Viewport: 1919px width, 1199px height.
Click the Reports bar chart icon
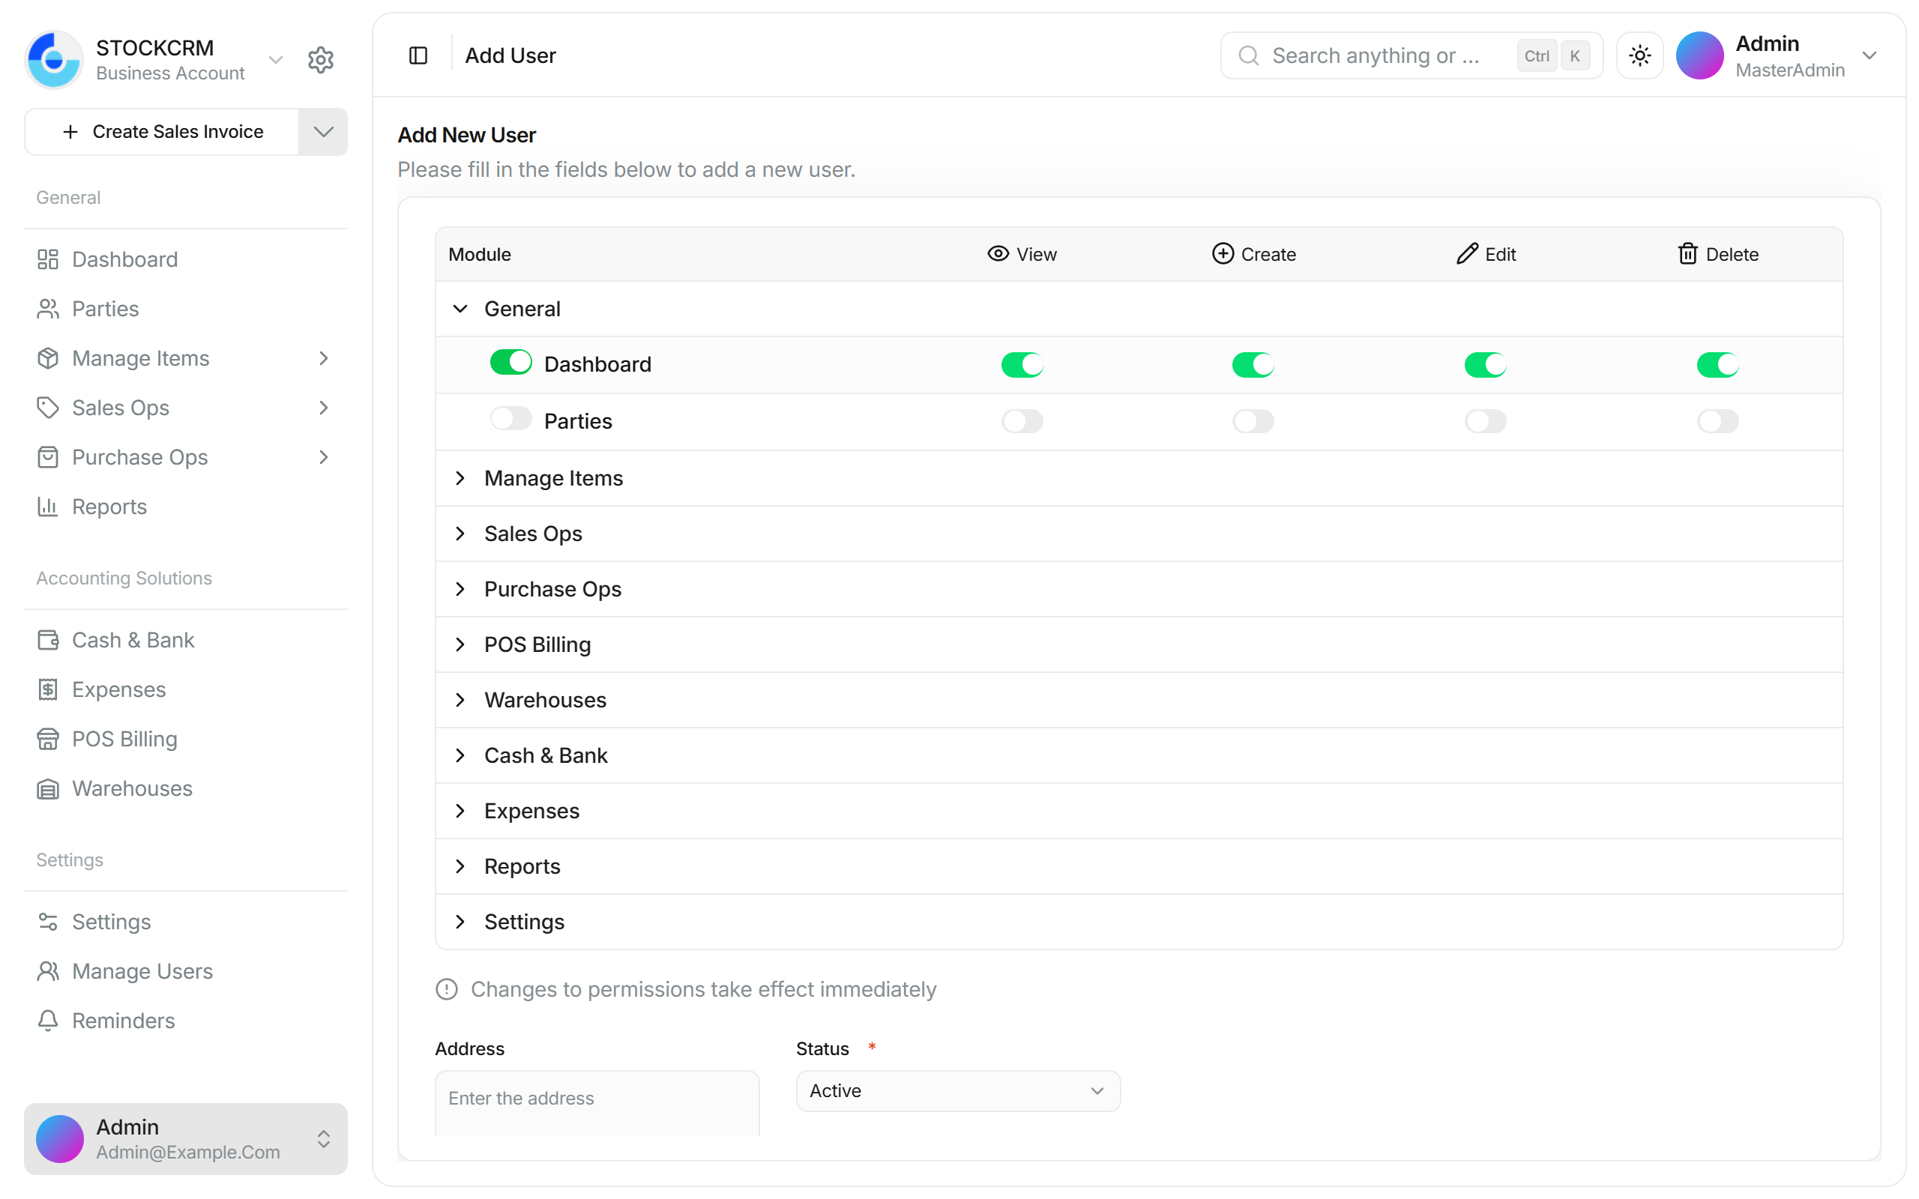(47, 506)
